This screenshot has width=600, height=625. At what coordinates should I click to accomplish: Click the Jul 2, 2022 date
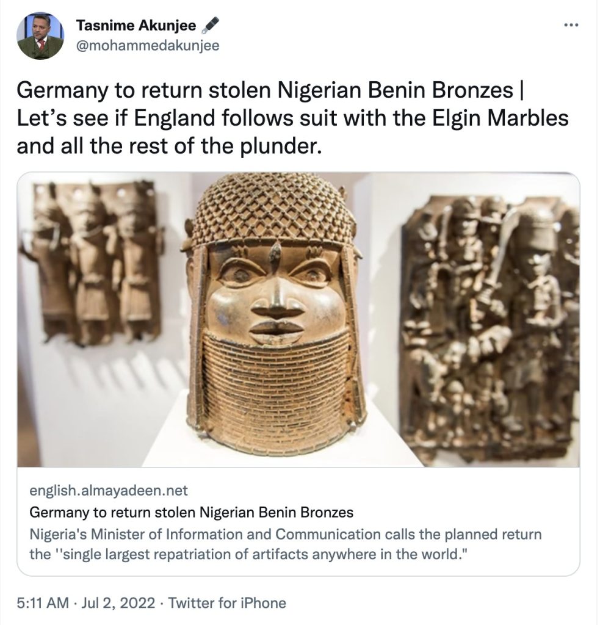pyautogui.click(x=122, y=603)
